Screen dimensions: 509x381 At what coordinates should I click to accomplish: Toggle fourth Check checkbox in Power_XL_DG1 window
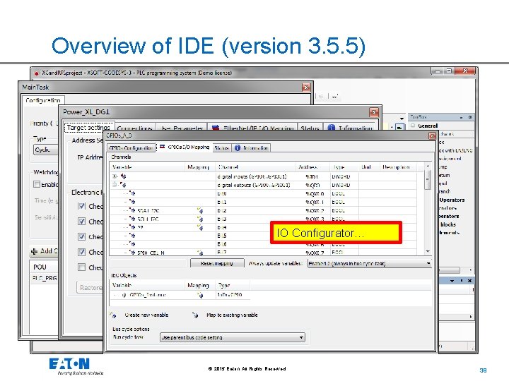pos(82,252)
